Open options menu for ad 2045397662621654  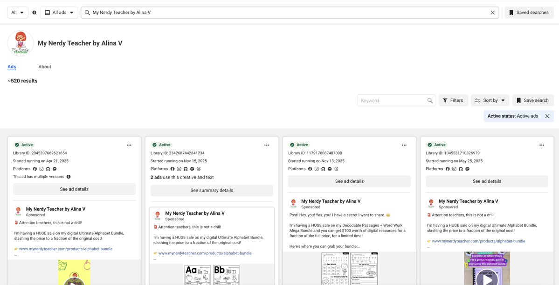[129, 145]
